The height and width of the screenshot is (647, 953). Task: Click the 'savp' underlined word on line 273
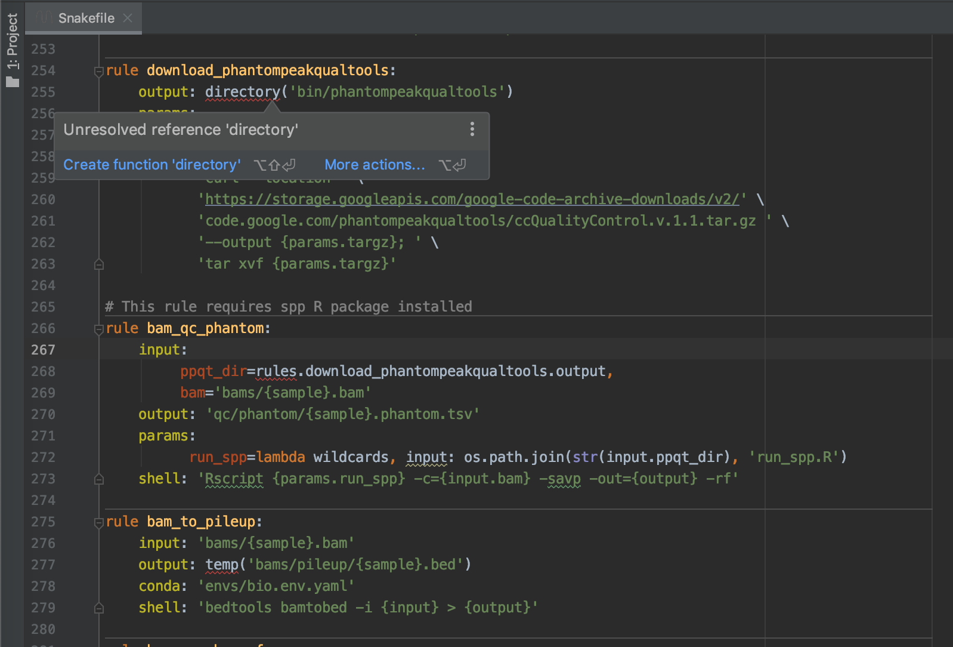tap(564, 479)
